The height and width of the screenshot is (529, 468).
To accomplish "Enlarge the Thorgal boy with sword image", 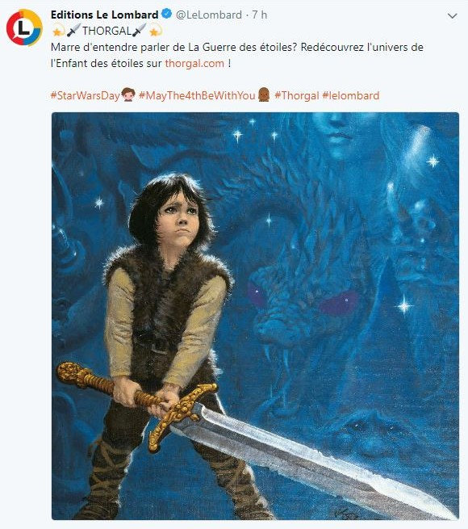I will pos(255,316).
